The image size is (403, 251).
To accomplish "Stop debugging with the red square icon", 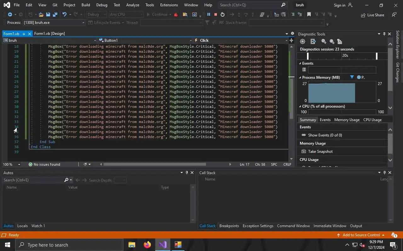I will click(x=216, y=14).
